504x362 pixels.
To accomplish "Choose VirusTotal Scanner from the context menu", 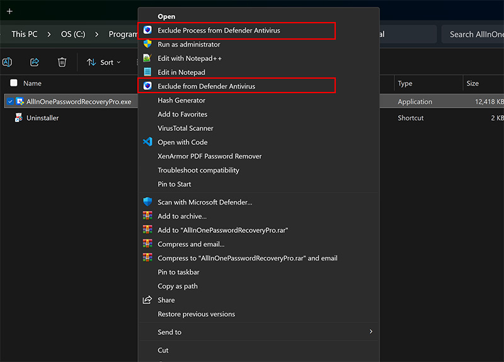I will tap(185, 128).
